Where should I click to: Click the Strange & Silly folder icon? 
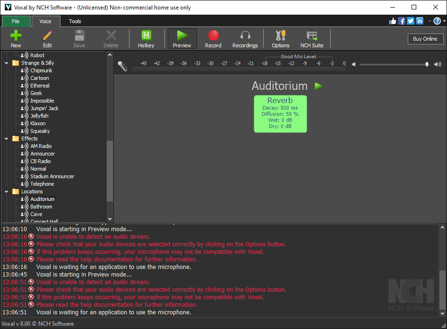[x=16, y=63]
